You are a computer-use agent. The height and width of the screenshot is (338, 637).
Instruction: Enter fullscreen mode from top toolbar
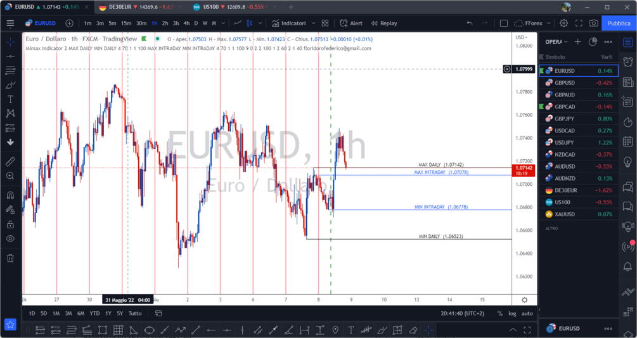coord(579,23)
